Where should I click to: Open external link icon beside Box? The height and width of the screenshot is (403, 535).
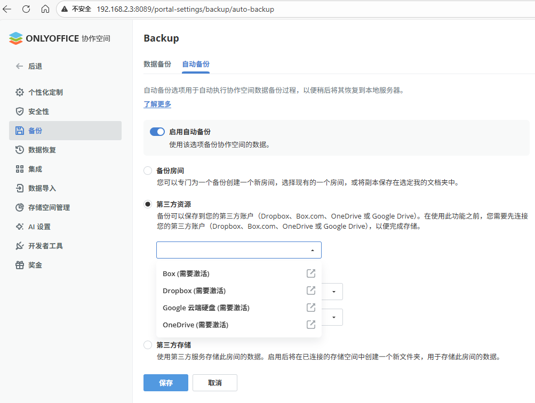pos(310,273)
